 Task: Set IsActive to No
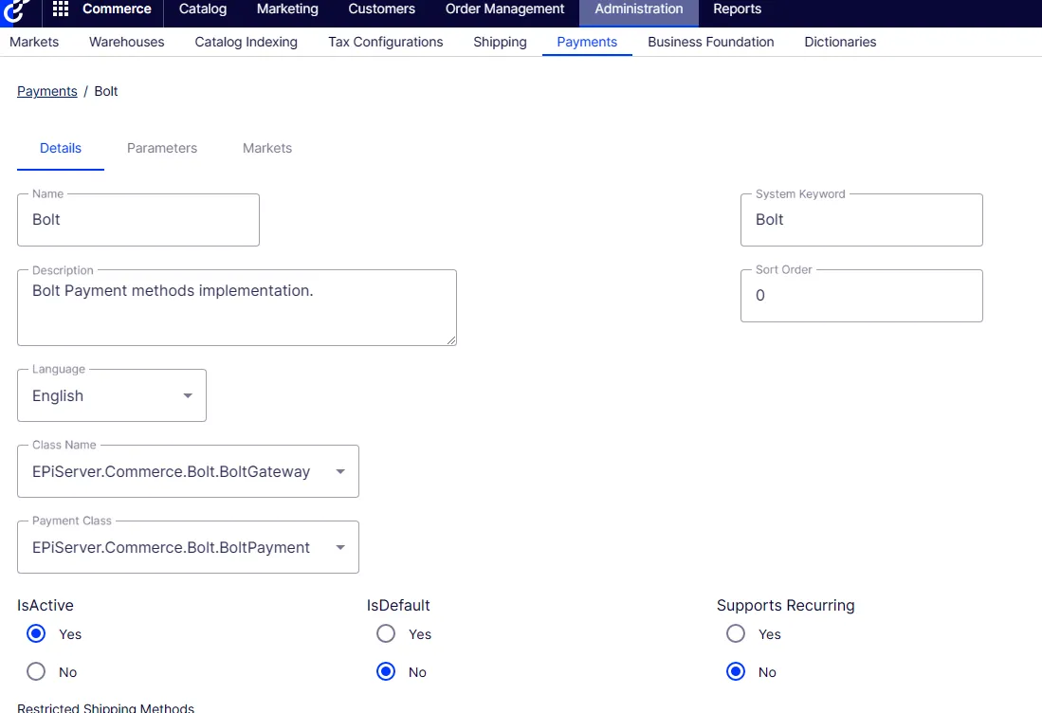(x=36, y=672)
